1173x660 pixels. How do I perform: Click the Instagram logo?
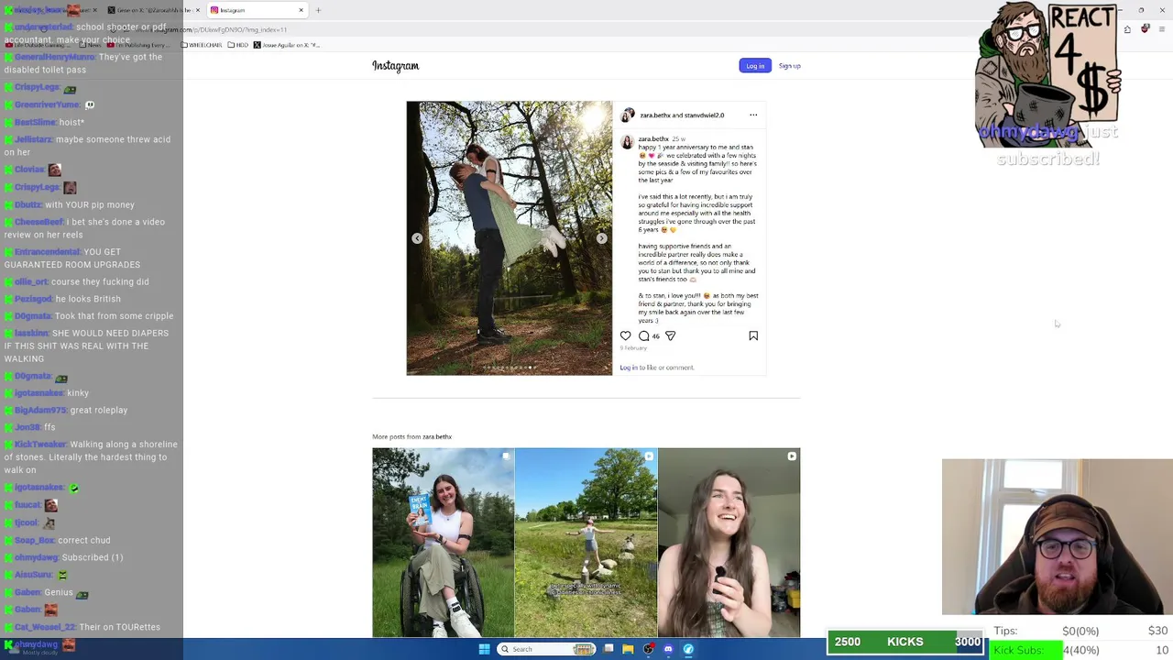[x=395, y=66]
